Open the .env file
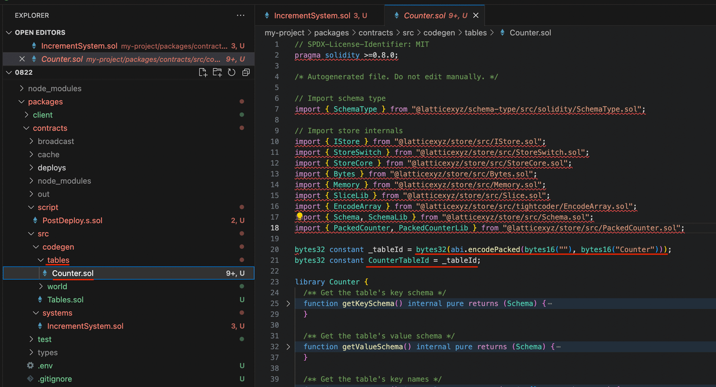The width and height of the screenshot is (716, 387). pos(129,366)
